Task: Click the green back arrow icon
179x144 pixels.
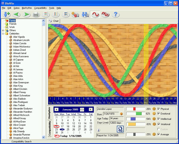Action: click(x=17, y=15)
